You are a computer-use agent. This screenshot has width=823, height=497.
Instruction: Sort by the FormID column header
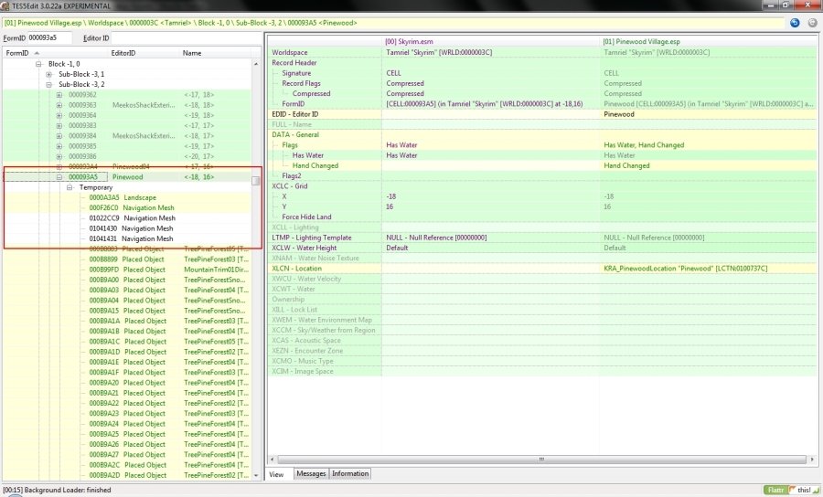[55, 53]
